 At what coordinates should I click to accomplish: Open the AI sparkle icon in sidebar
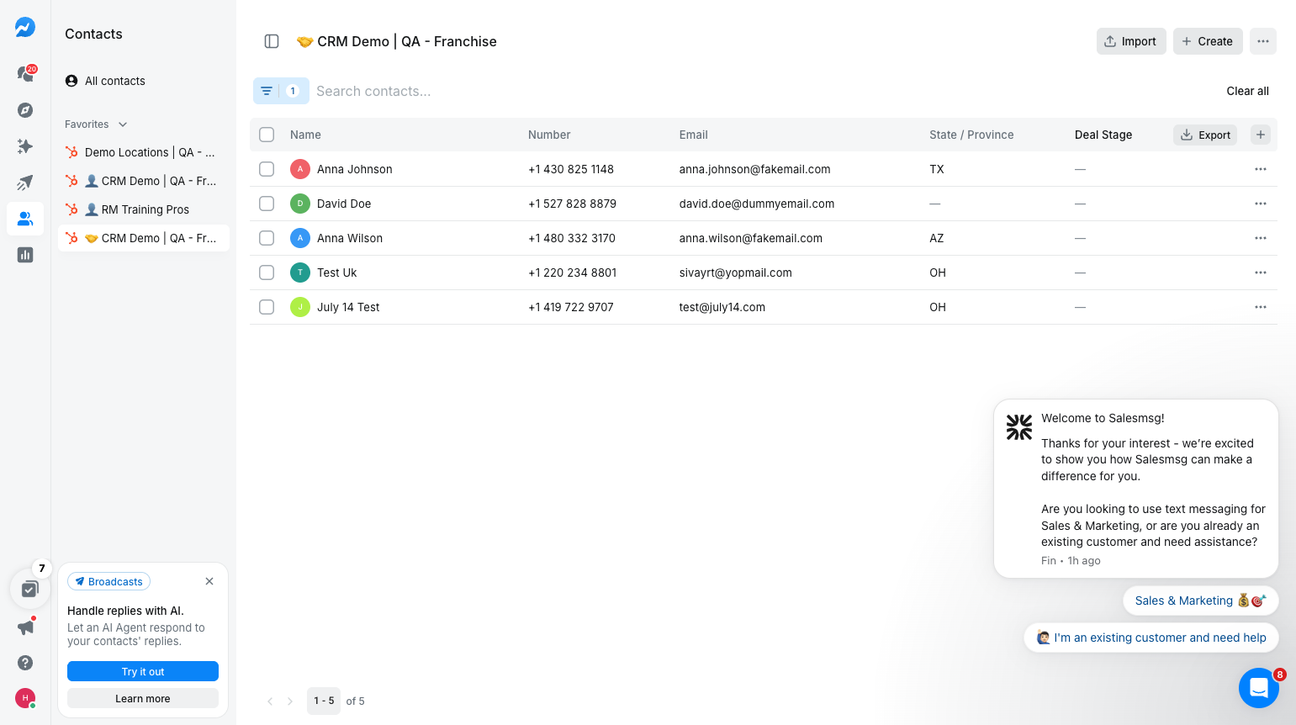click(x=25, y=146)
